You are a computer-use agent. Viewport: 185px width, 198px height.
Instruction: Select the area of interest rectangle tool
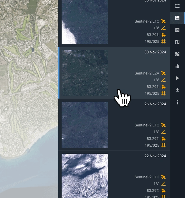[x=177, y=6]
